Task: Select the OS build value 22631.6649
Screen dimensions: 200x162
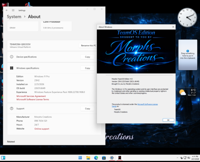Action: [x=40, y=88]
